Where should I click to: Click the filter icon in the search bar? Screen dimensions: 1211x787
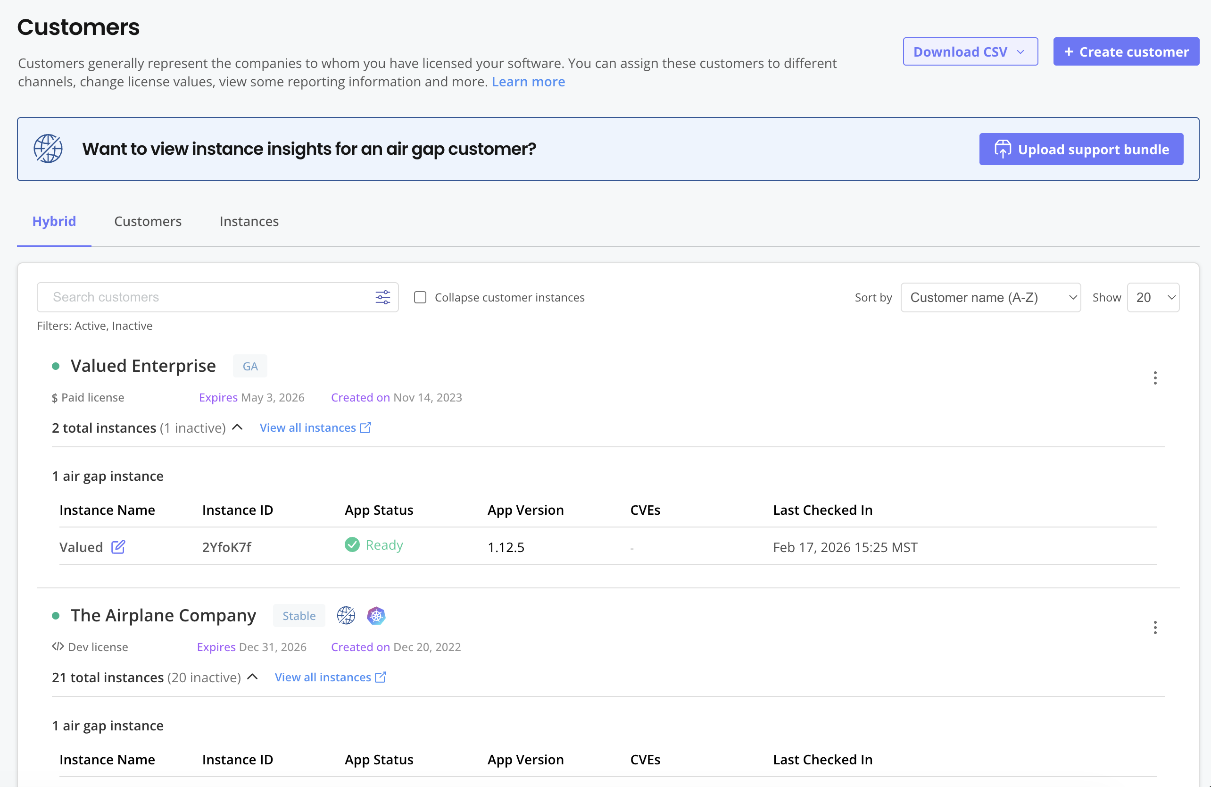(x=382, y=297)
